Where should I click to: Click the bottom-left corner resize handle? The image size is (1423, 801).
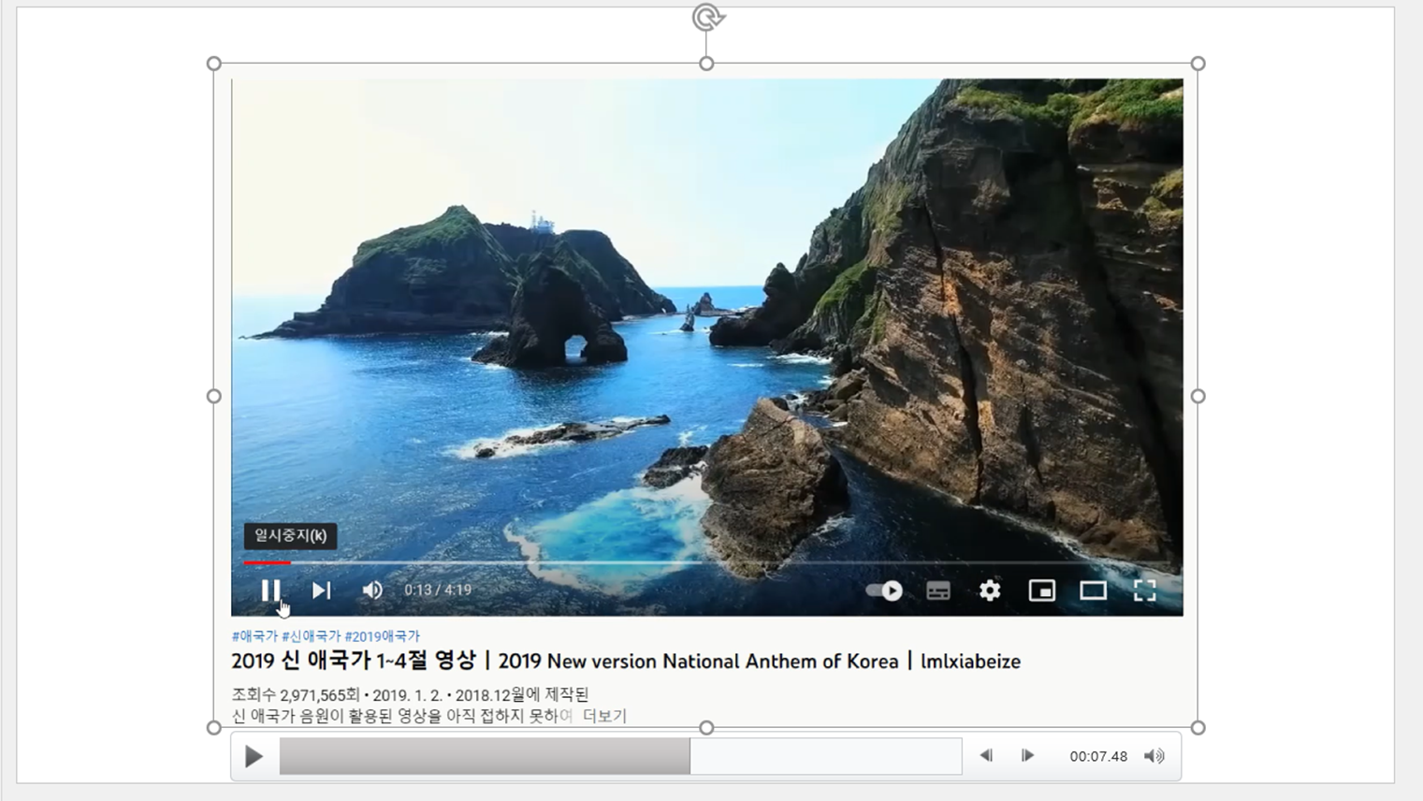(x=214, y=727)
